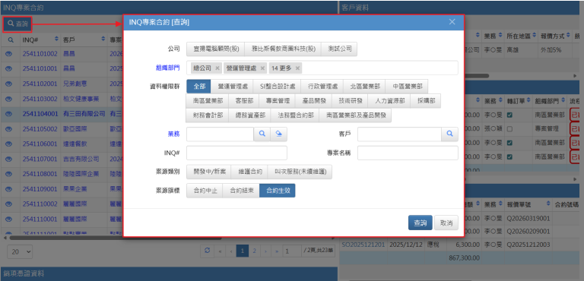Toggle the 測試公司 company option

point(339,49)
